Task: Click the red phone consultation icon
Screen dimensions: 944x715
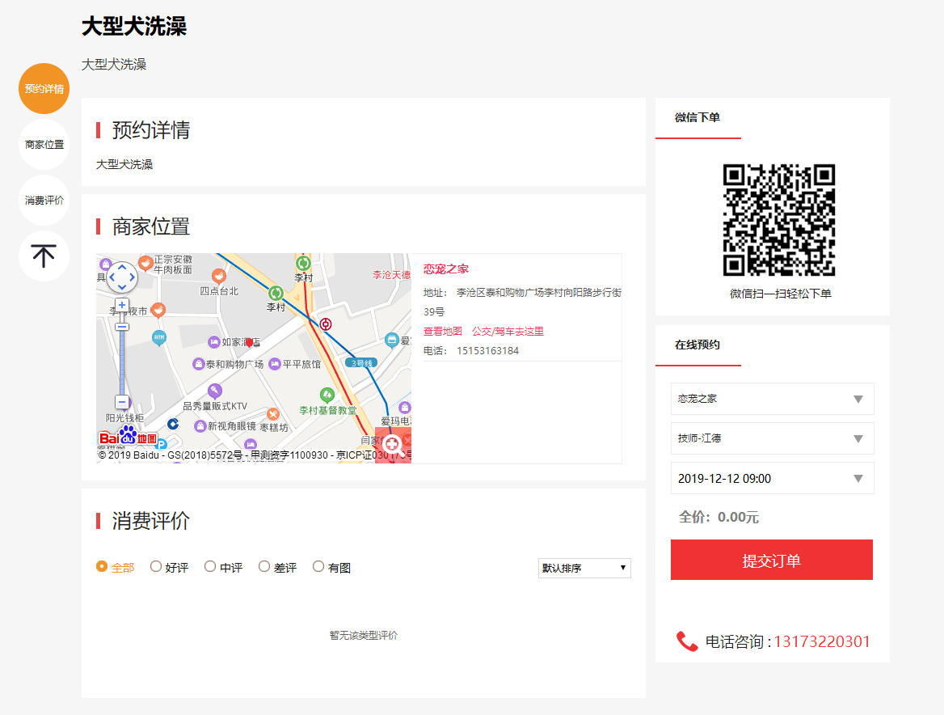Action: (x=687, y=641)
